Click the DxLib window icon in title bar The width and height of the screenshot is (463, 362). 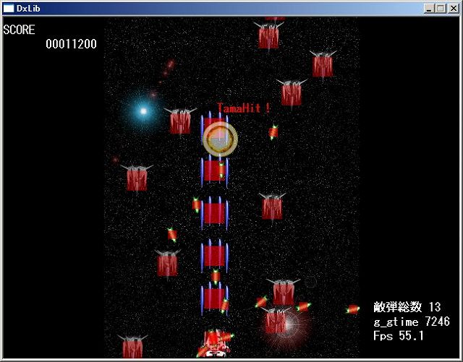pos(8,9)
